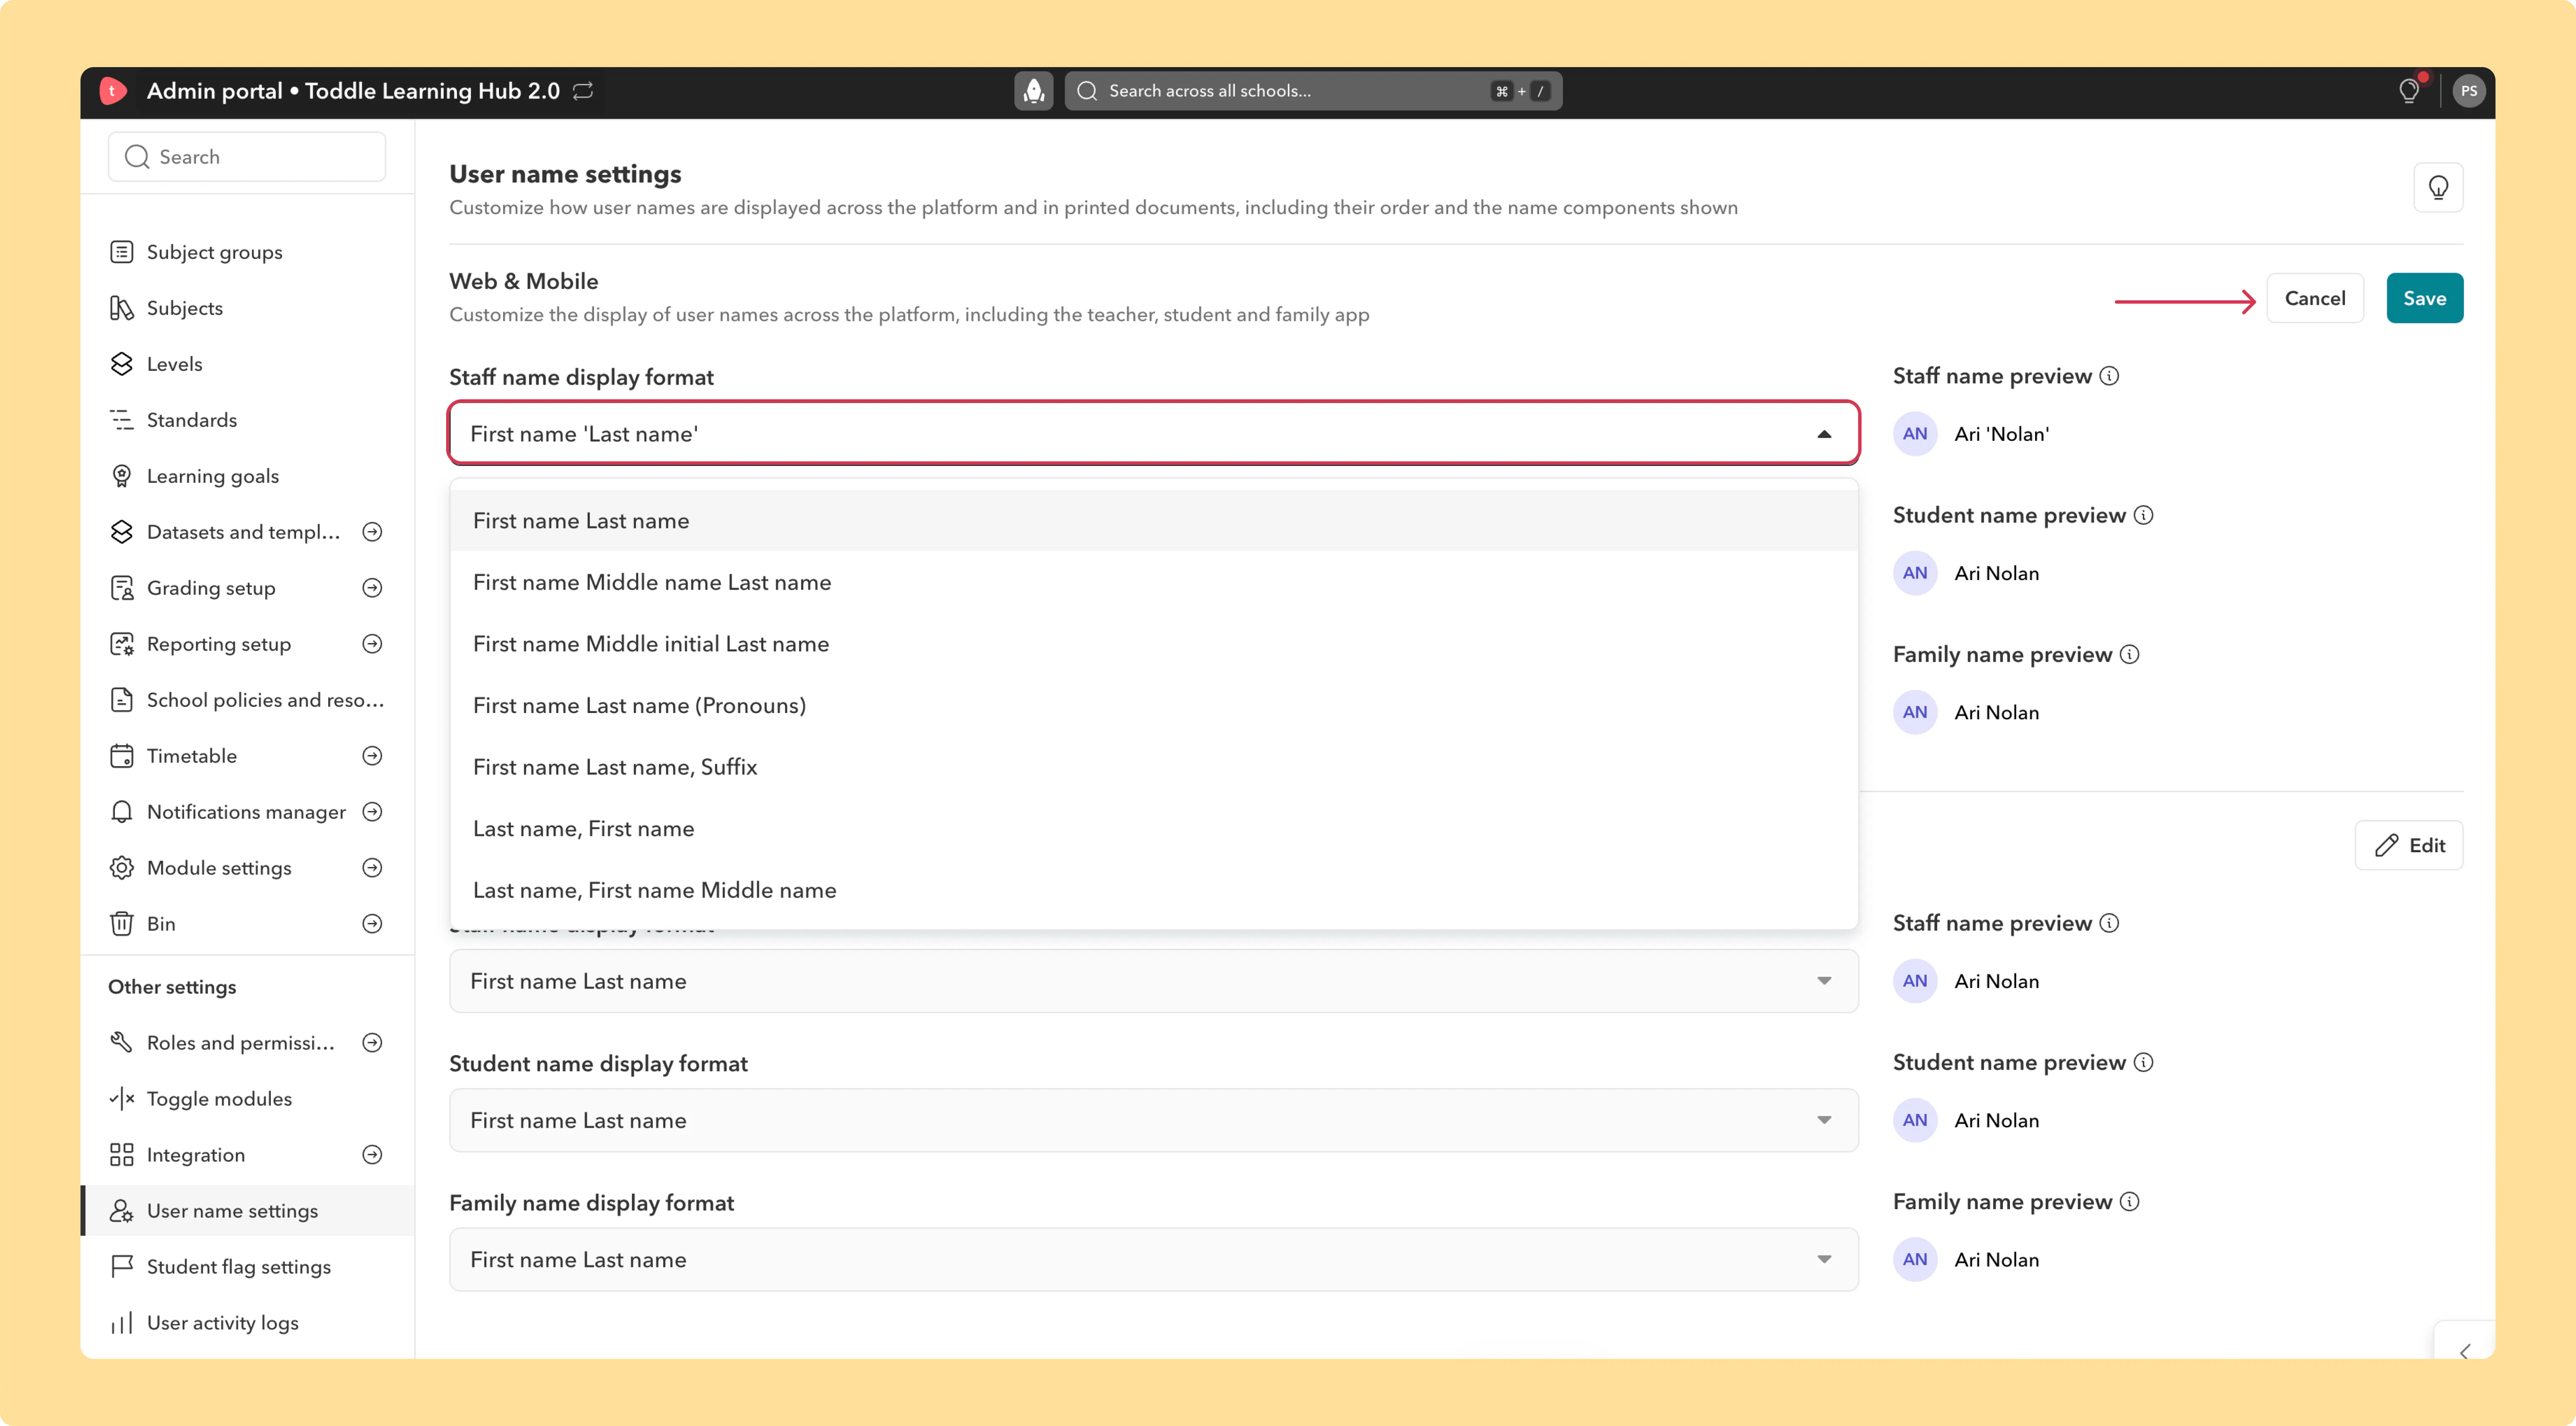The height and width of the screenshot is (1426, 2576).
Task: Expand Notifications manager submenu arrow
Action: [372, 812]
